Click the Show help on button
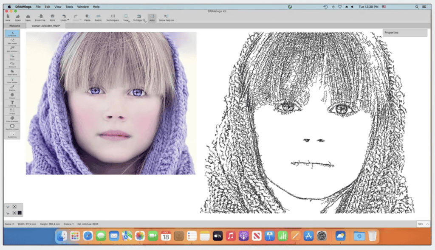Screen dimensions: 435x250 [x=166, y=18]
